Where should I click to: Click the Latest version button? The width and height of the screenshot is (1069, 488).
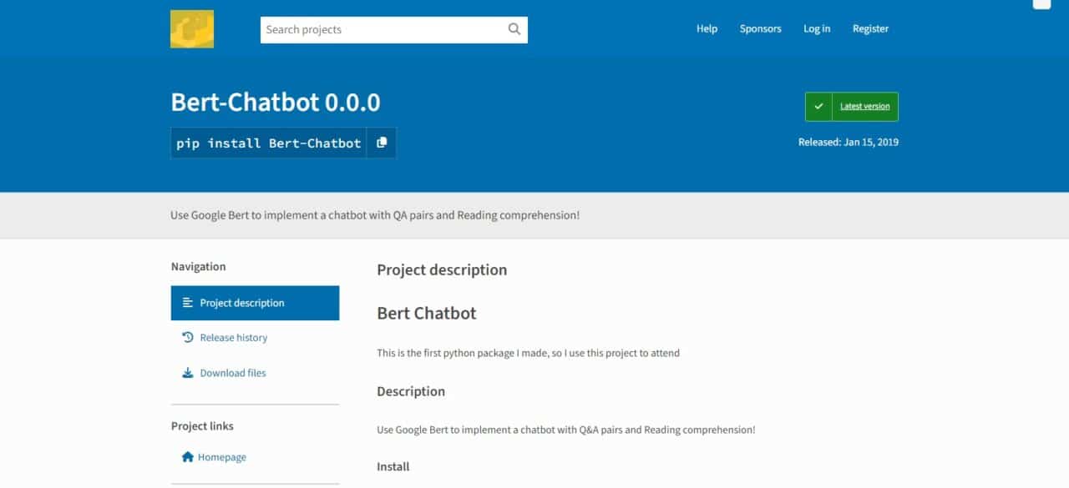(852, 107)
